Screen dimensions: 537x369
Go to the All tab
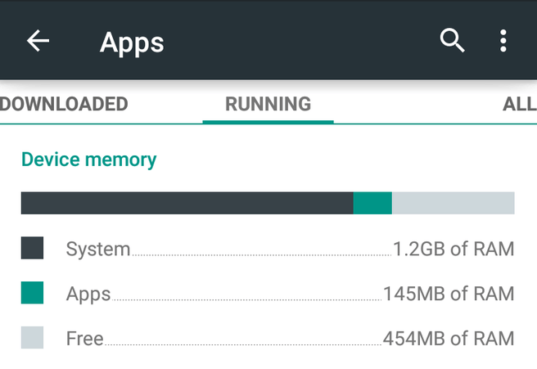[519, 104]
